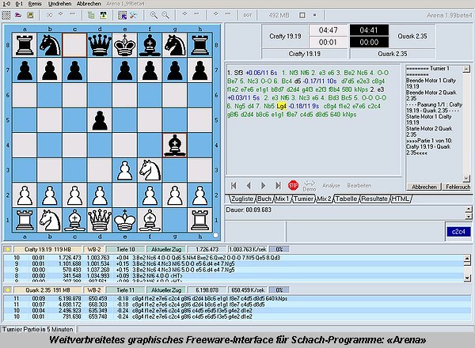Click the Turnier Partie in 5 Minuten status text
The height and width of the screenshot is (348, 475).
38,329
